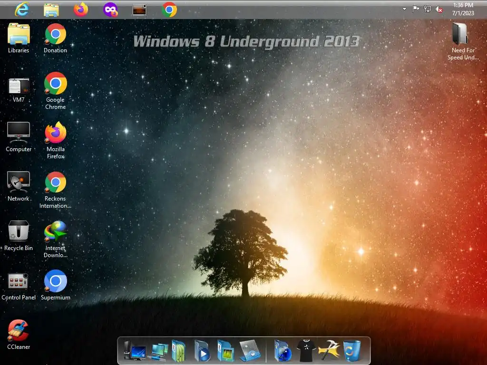Click the computer tower icon in dock

(x=134, y=351)
